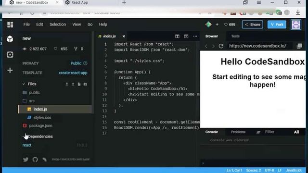The image size is (308, 173).
Task: Click the Twitter bird icon
Action: coord(26,160)
